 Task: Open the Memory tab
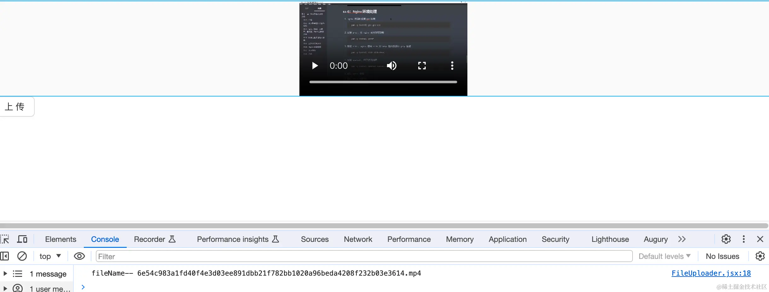pos(460,239)
